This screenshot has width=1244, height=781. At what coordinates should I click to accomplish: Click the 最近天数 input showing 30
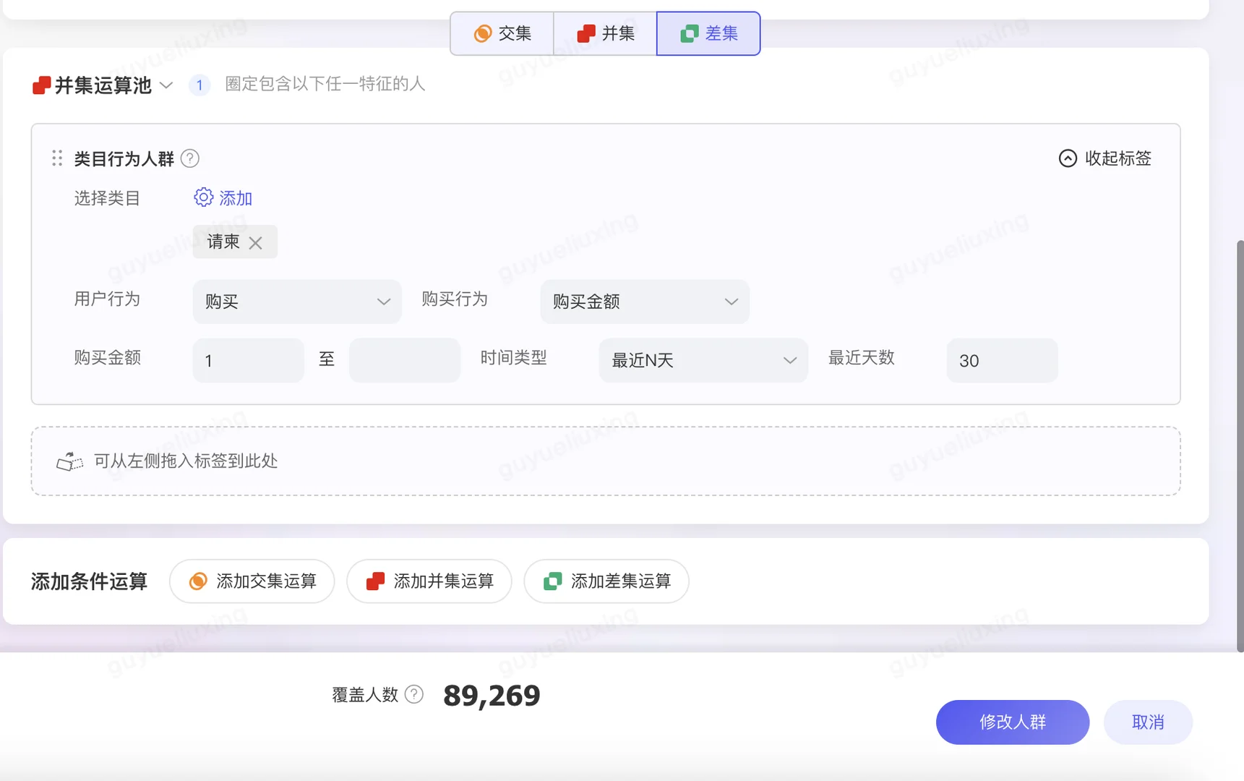coord(1002,360)
